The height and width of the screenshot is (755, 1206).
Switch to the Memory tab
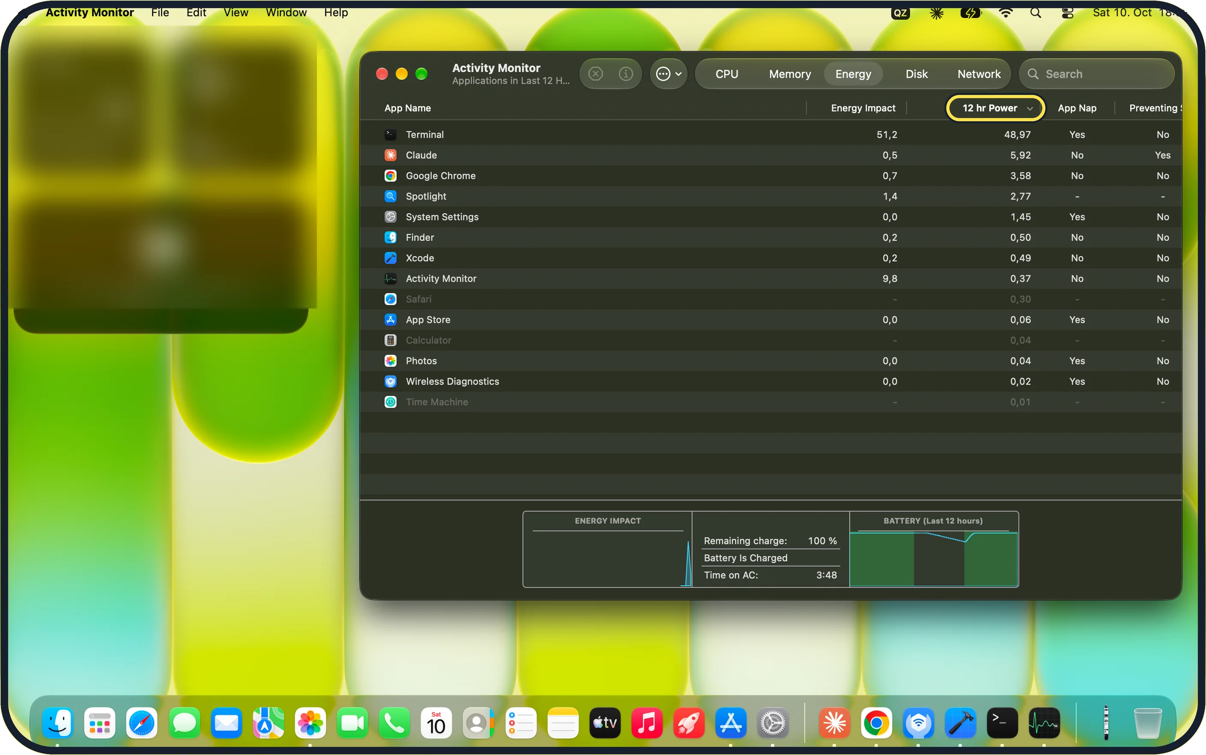(790, 74)
